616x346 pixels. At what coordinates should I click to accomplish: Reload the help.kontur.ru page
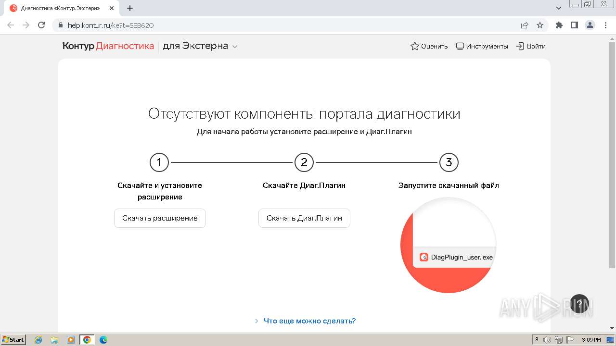pyautogui.click(x=41, y=25)
